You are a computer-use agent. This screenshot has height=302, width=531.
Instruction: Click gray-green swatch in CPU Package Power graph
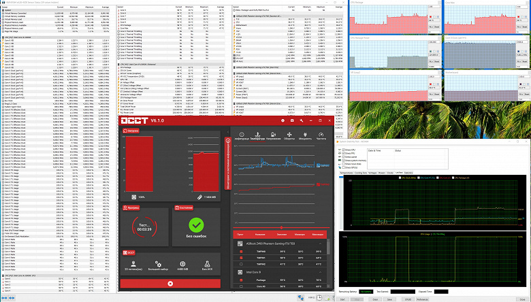point(430,52)
